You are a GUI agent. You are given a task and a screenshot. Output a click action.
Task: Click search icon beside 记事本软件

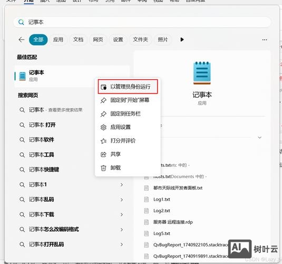point(22,140)
